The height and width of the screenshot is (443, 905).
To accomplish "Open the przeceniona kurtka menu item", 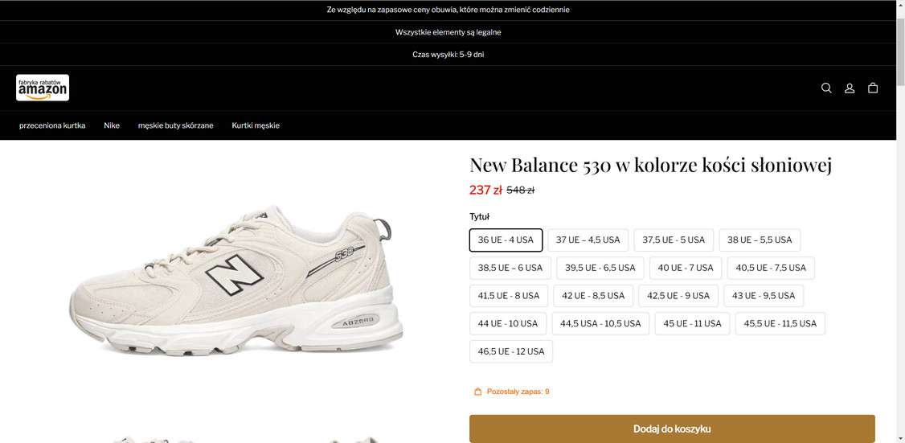I will pyautogui.click(x=52, y=125).
